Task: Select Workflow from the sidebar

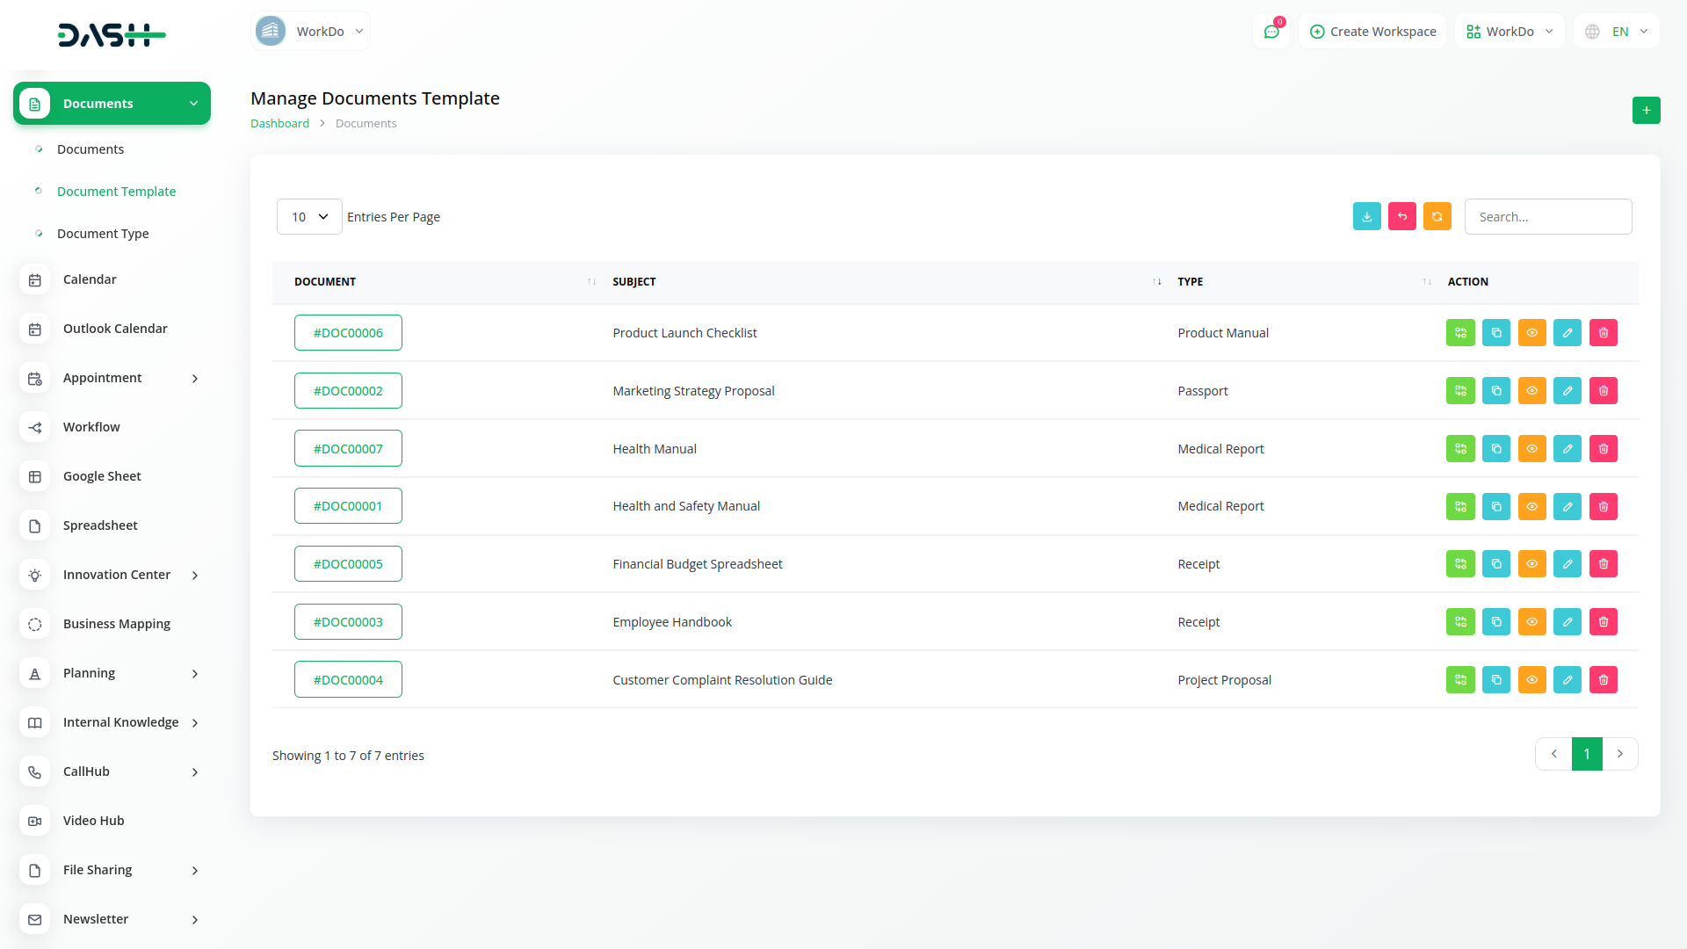Action: coord(91,427)
